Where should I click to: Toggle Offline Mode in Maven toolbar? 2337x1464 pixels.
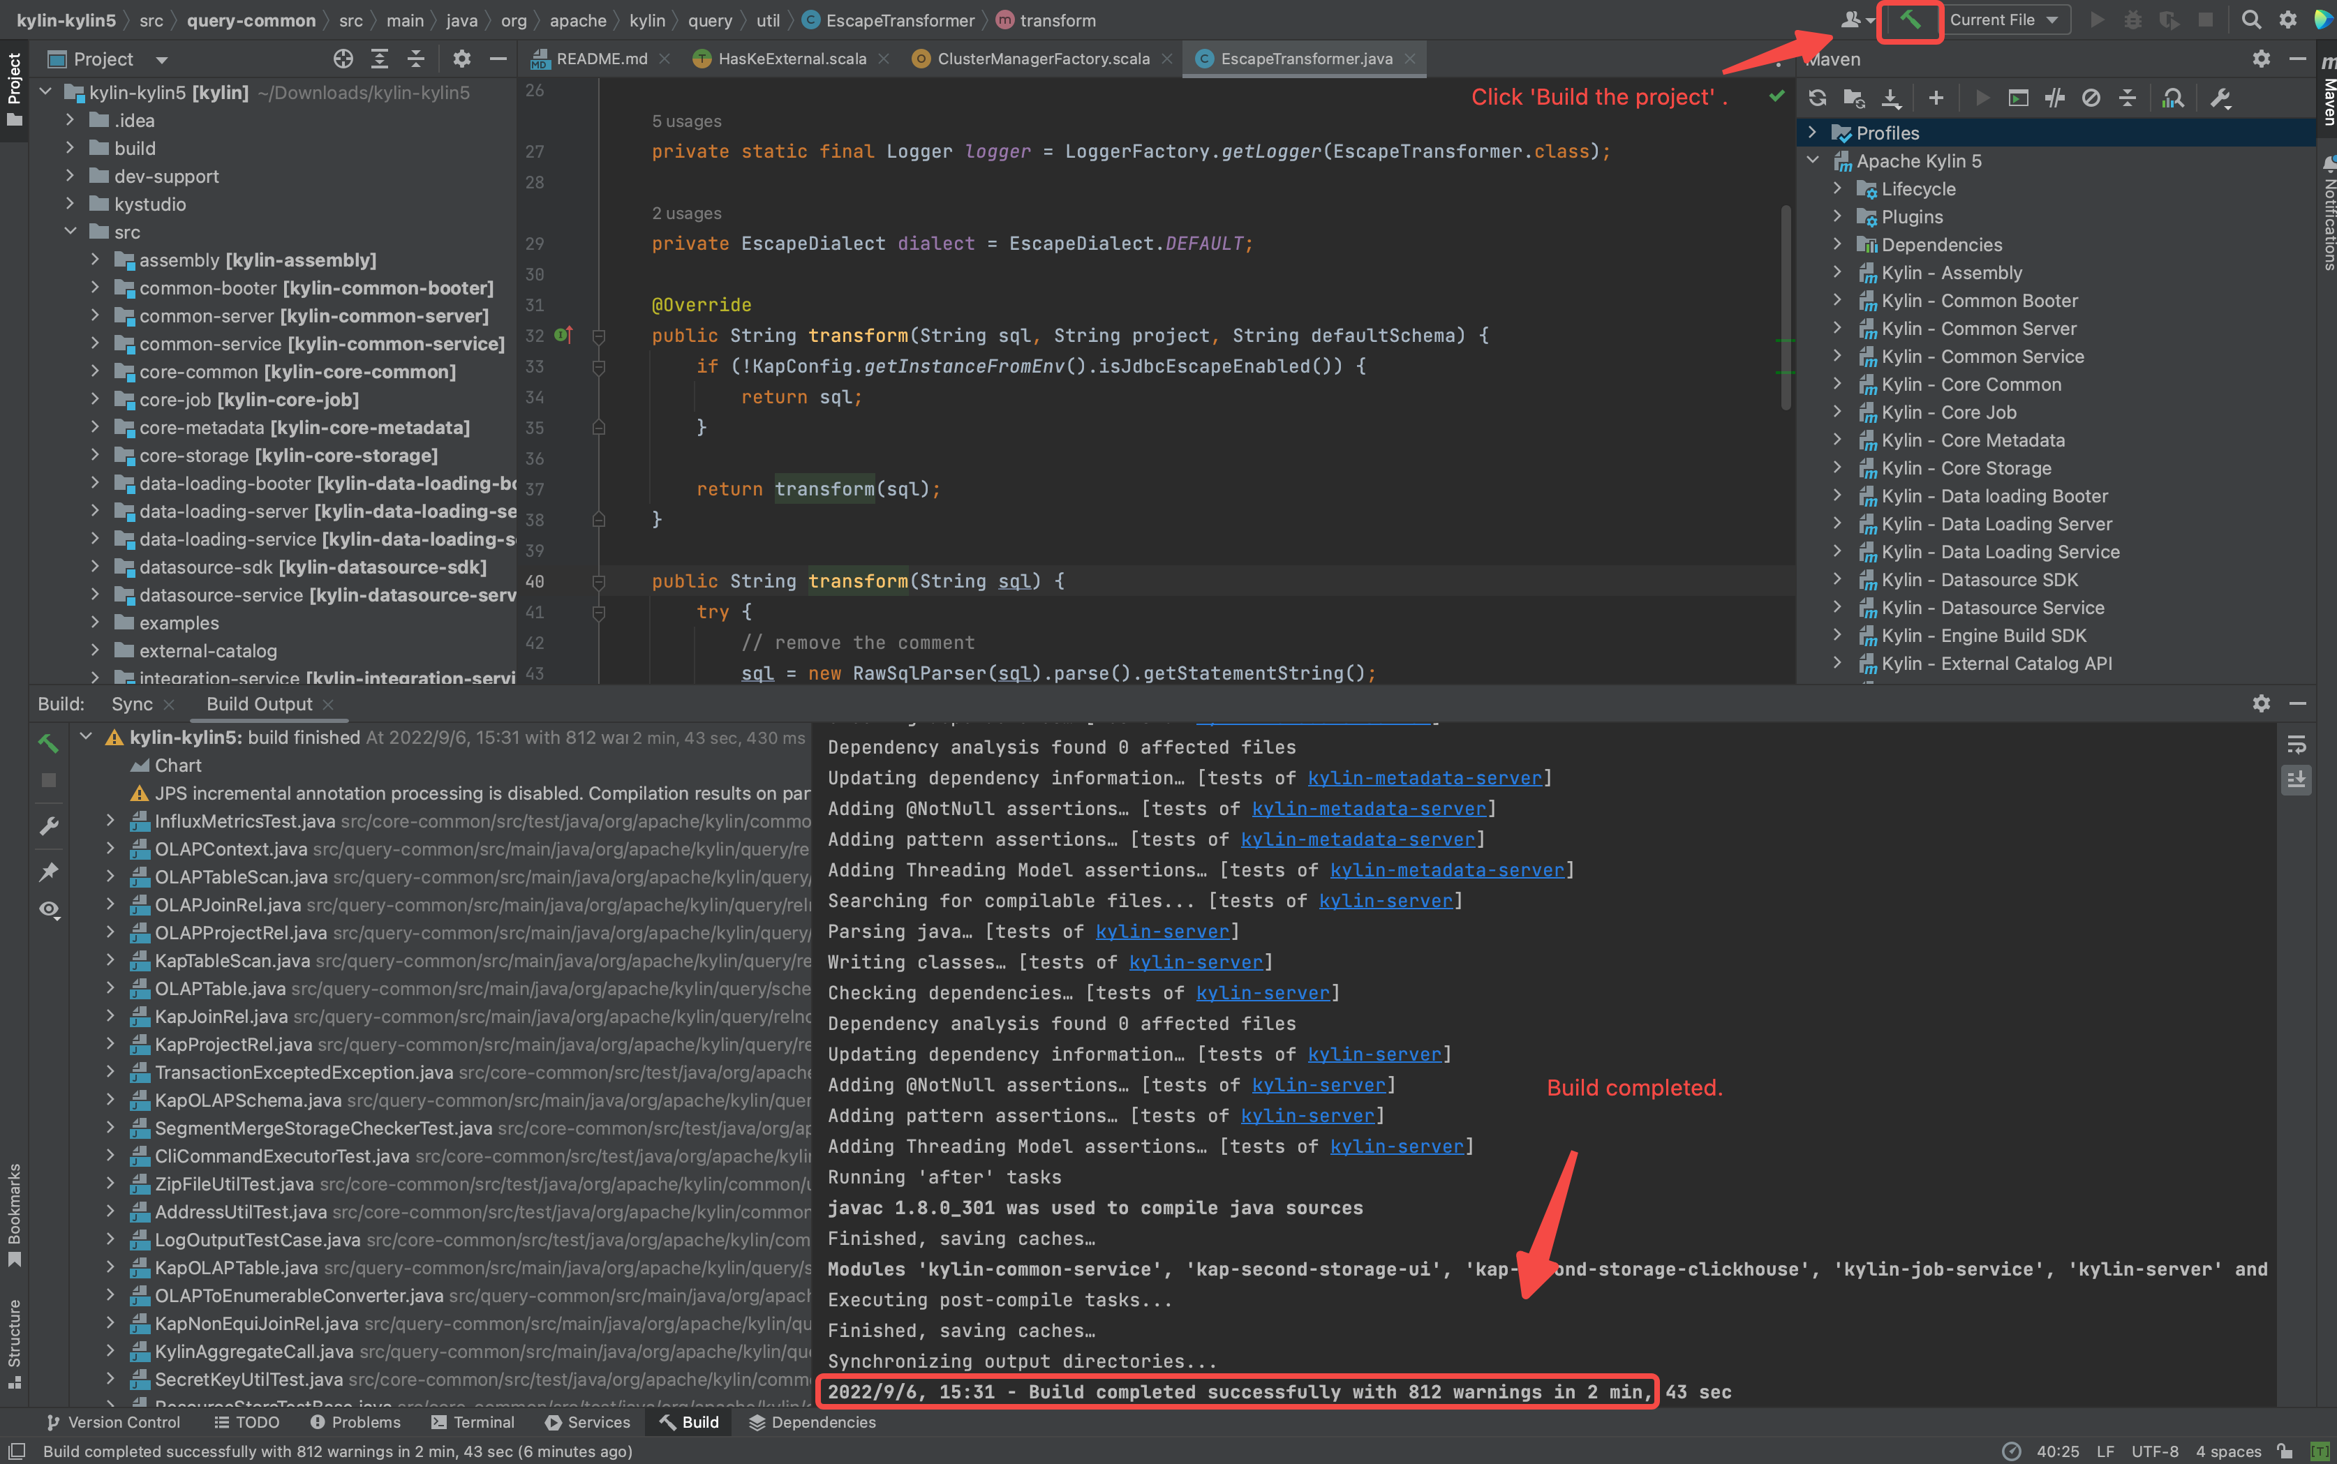(2054, 98)
